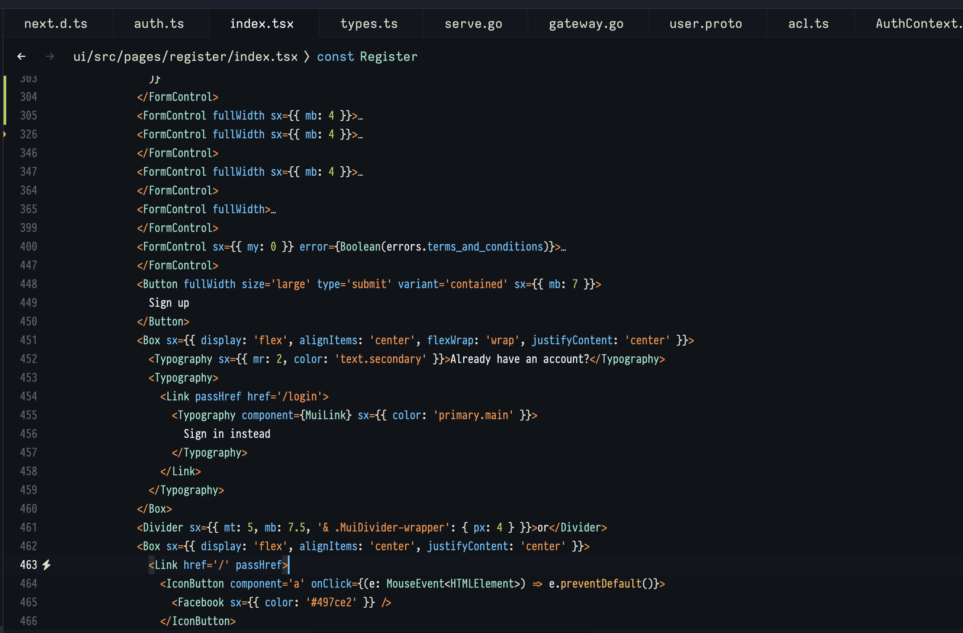Click 'Sign in instead' text on line 456
The width and height of the screenshot is (963, 633).
[x=227, y=434]
